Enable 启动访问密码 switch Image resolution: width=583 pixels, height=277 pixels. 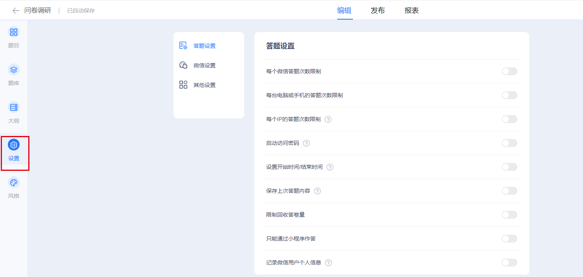pos(510,143)
